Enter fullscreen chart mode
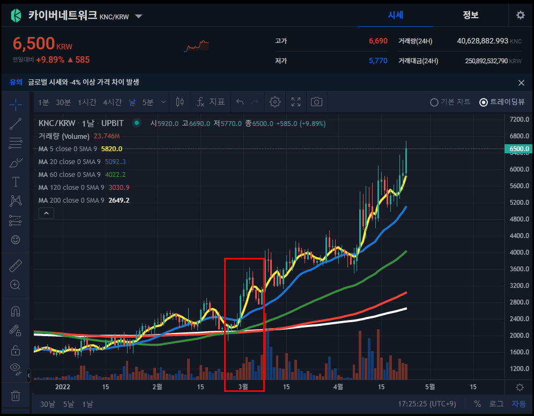 (296, 102)
